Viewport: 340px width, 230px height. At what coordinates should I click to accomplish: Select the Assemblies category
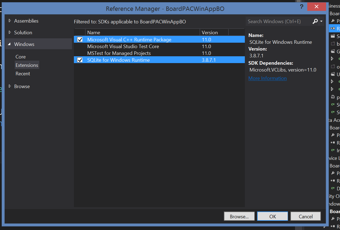[x=26, y=21]
